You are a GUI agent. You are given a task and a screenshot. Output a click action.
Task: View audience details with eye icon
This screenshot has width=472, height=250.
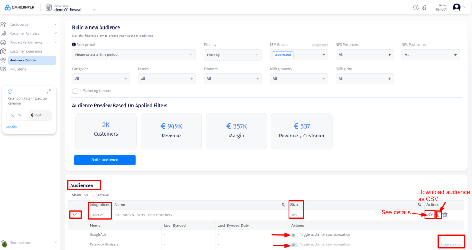click(431, 214)
